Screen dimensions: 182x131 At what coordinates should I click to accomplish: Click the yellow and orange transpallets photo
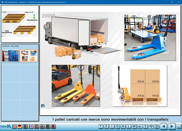[76, 86]
